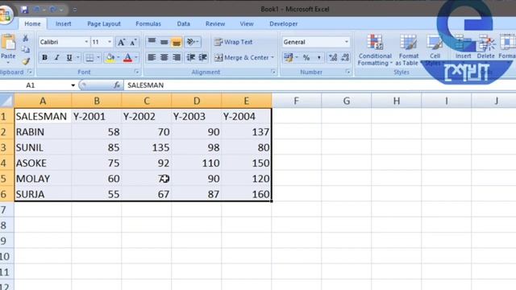Switch to the Page Layout tab

104,23
